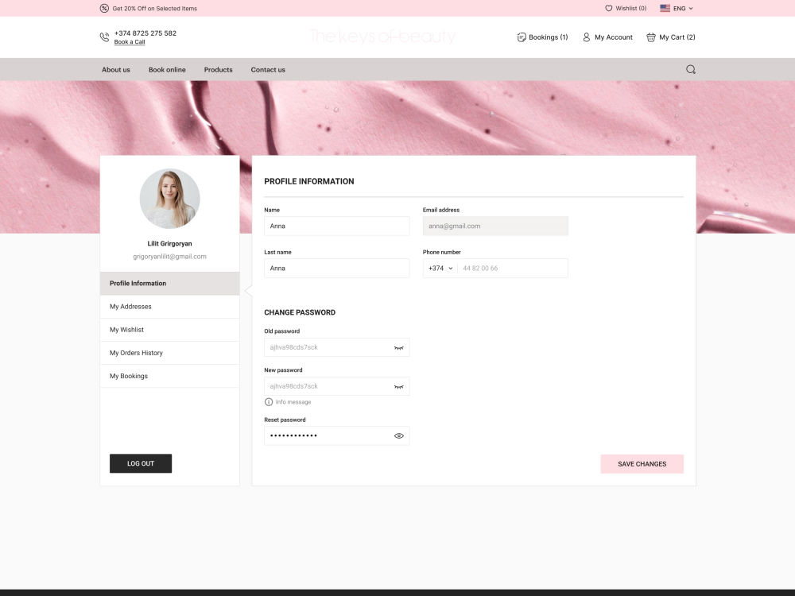Viewport: 795px width, 596px height.
Task: Click the Wishlist heart icon
Action: [608, 8]
